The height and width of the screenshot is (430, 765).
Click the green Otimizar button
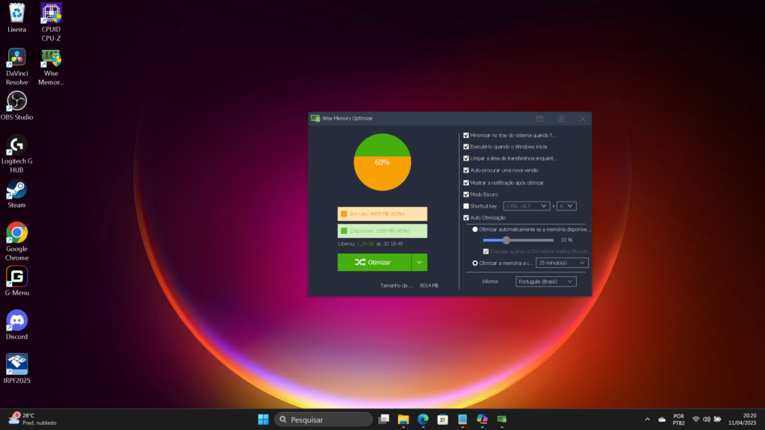tap(374, 263)
